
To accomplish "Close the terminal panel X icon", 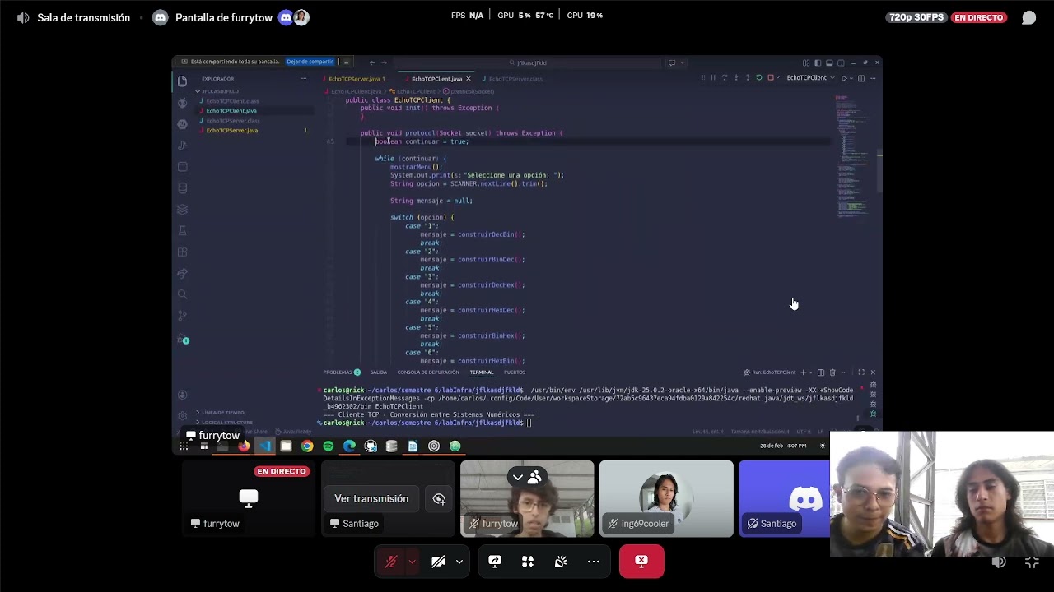I will (x=873, y=372).
